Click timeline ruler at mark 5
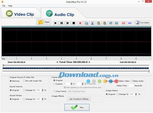153x113 pixels. [x=76, y=59]
